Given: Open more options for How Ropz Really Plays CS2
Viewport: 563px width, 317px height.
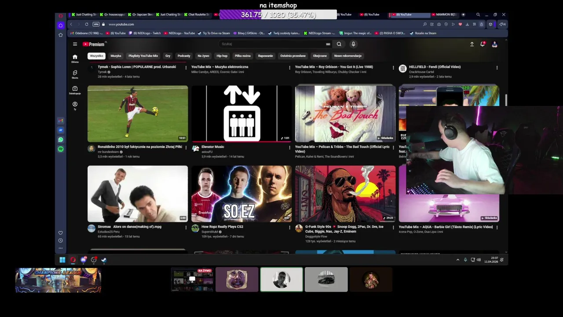Looking at the screenshot, I should (289, 228).
